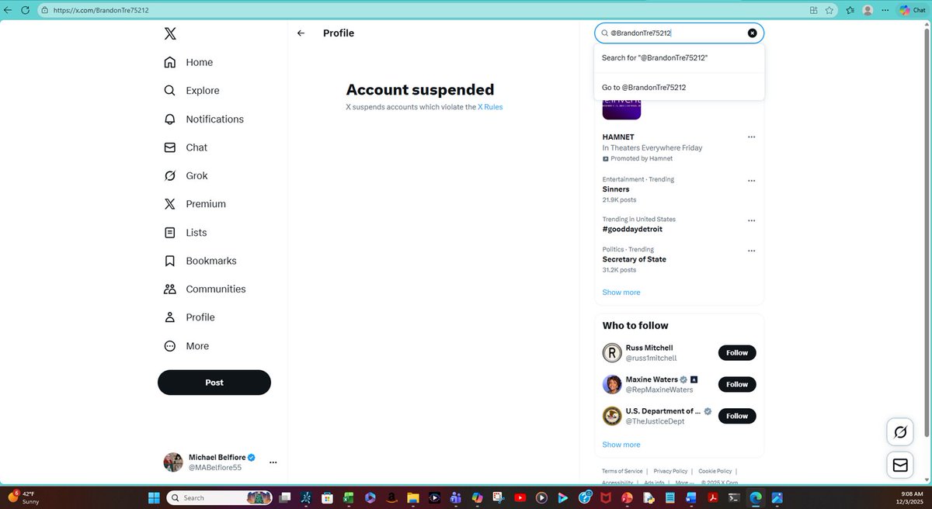Open Maxine Waters' profile avatar
The height and width of the screenshot is (509, 932).
click(612, 384)
